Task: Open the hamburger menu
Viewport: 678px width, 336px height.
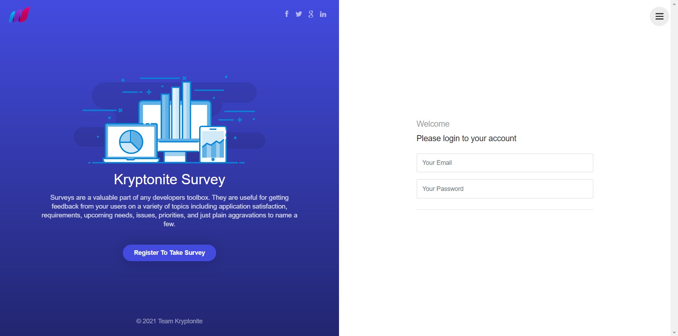Action: click(659, 16)
